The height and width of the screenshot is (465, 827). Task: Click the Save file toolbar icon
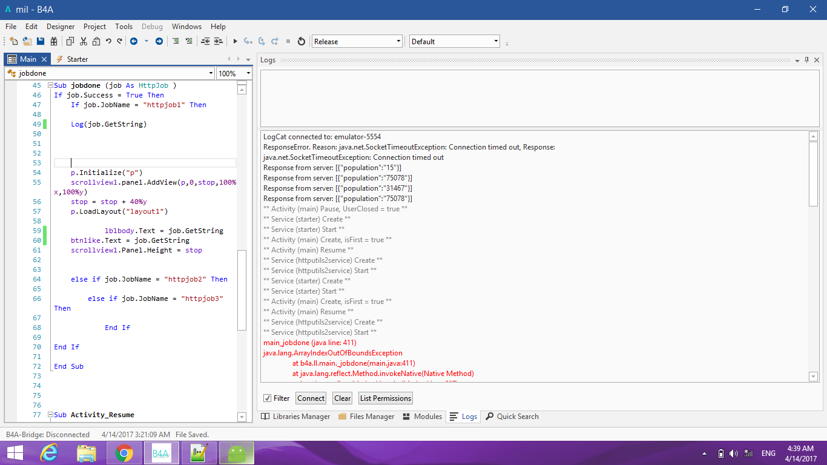coord(41,41)
